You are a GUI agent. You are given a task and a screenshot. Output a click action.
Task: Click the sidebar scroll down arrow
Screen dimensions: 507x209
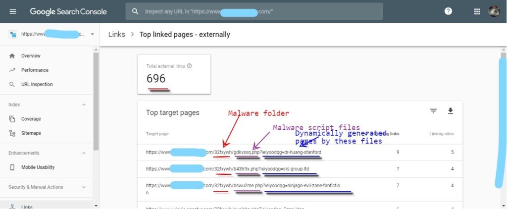click(x=96, y=206)
